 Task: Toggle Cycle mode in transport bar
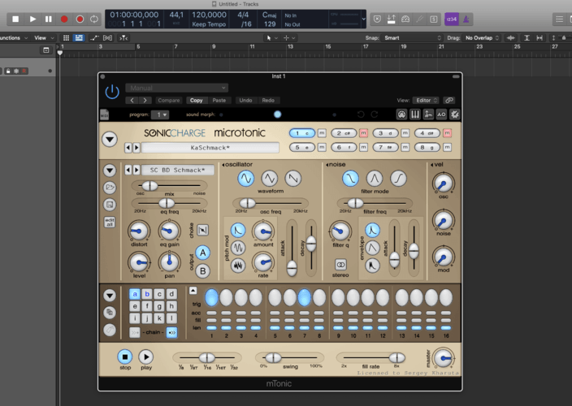(x=94, y=19)
